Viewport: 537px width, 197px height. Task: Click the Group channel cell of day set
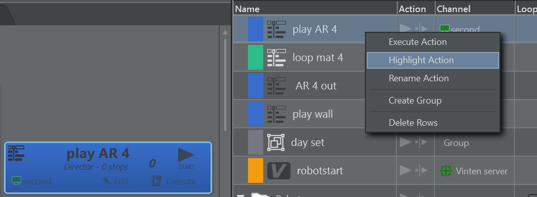(x=456, y=142)
